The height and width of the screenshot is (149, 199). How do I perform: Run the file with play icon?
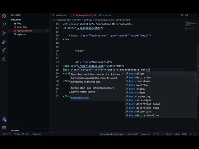182,15
